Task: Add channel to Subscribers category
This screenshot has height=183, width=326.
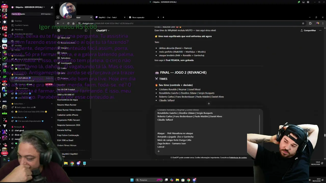Action: click(x=52, y=104)
